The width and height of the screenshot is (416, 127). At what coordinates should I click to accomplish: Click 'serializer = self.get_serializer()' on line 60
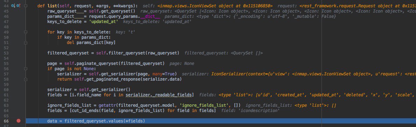[x=89, y=90]
